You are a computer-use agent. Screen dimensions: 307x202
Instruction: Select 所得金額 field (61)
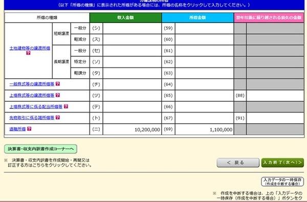click(x=204, y=51)
